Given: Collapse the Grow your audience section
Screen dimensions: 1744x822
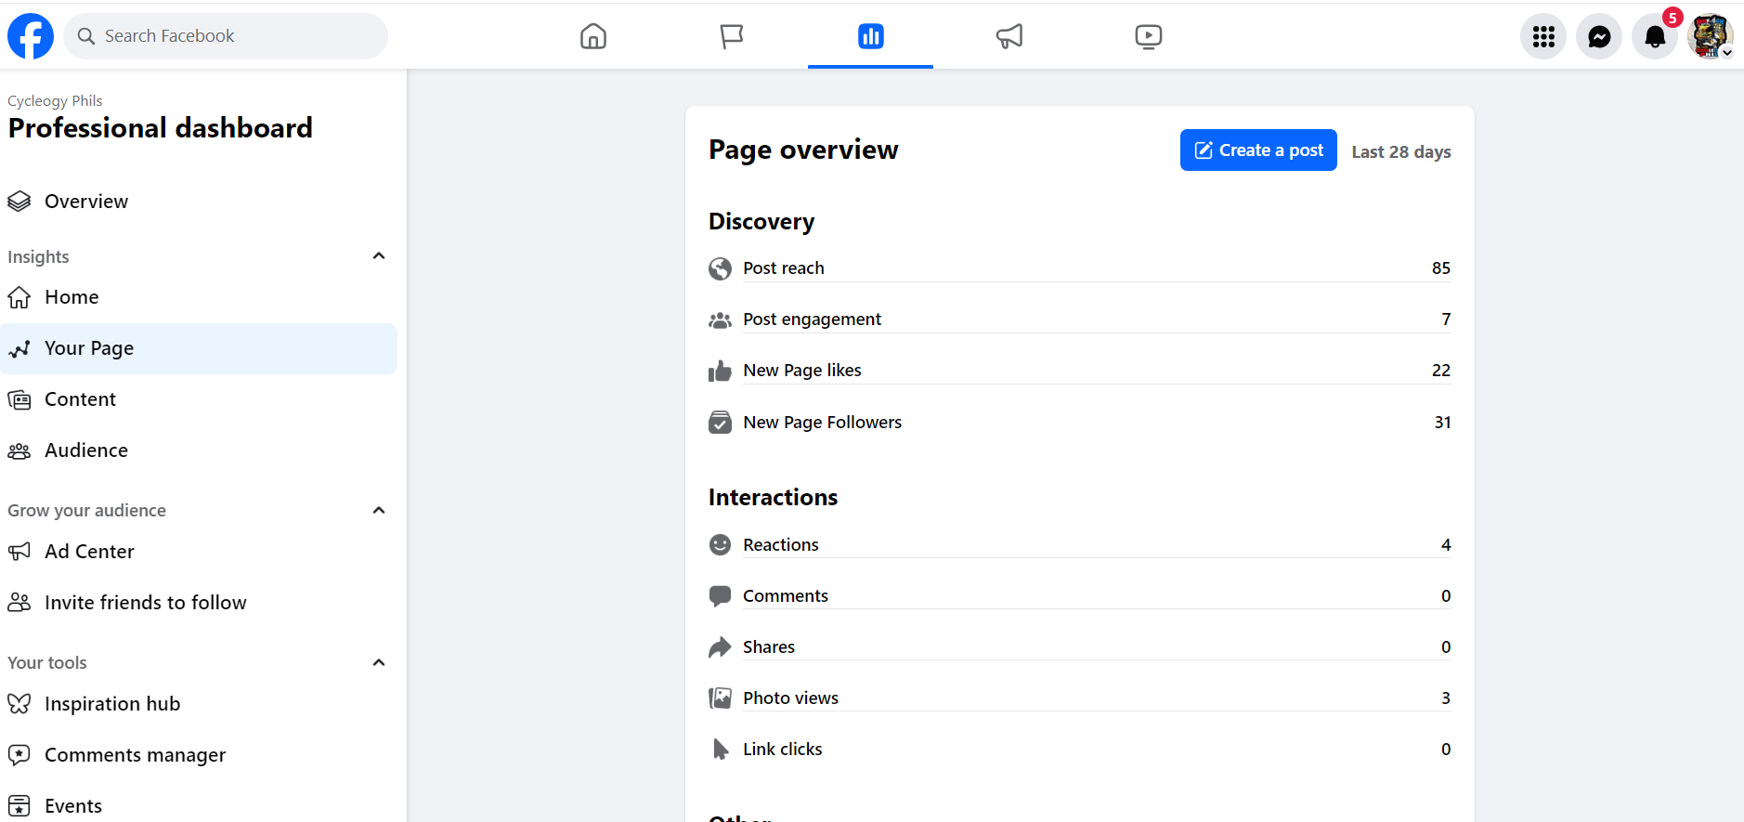Looking at the screenshot, I should tap(379, 510).
